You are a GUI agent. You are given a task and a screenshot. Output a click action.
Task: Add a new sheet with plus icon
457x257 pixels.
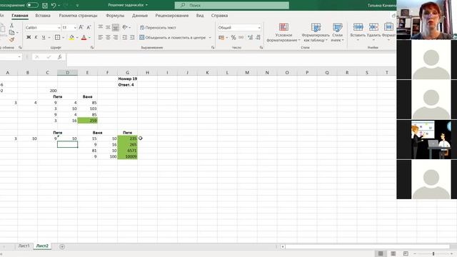[62, 246]
